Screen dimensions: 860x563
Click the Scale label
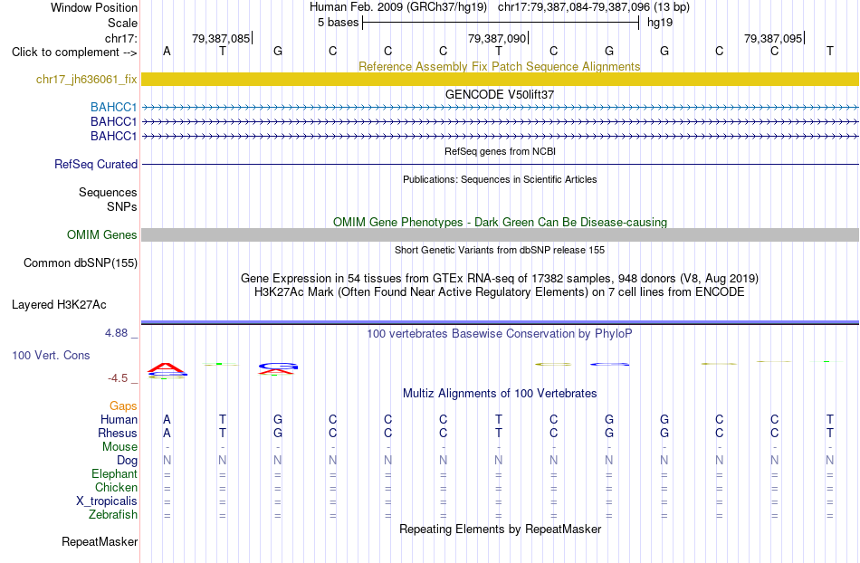click(x=122, y=23)
